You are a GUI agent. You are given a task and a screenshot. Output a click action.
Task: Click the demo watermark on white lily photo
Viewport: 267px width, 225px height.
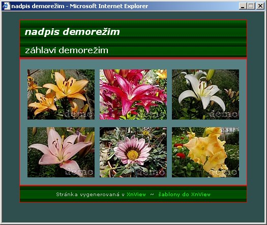(x=224, y=115)
